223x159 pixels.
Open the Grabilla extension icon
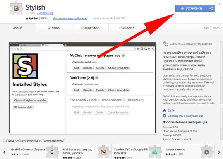click(52, 152)
